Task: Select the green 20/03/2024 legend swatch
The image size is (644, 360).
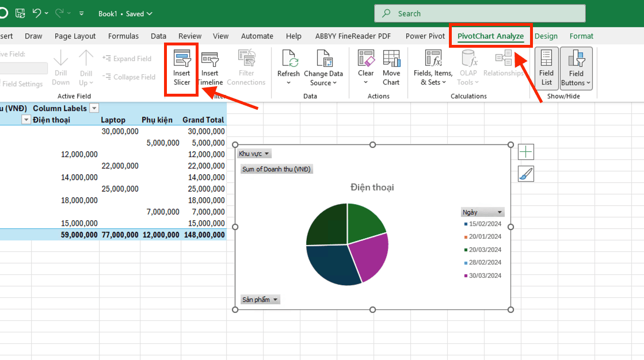Action: click(466, 249)
